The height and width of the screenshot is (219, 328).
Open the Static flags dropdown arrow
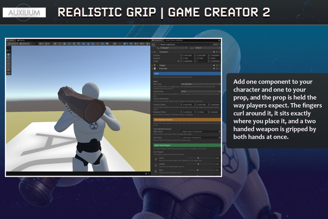(220, 44)
